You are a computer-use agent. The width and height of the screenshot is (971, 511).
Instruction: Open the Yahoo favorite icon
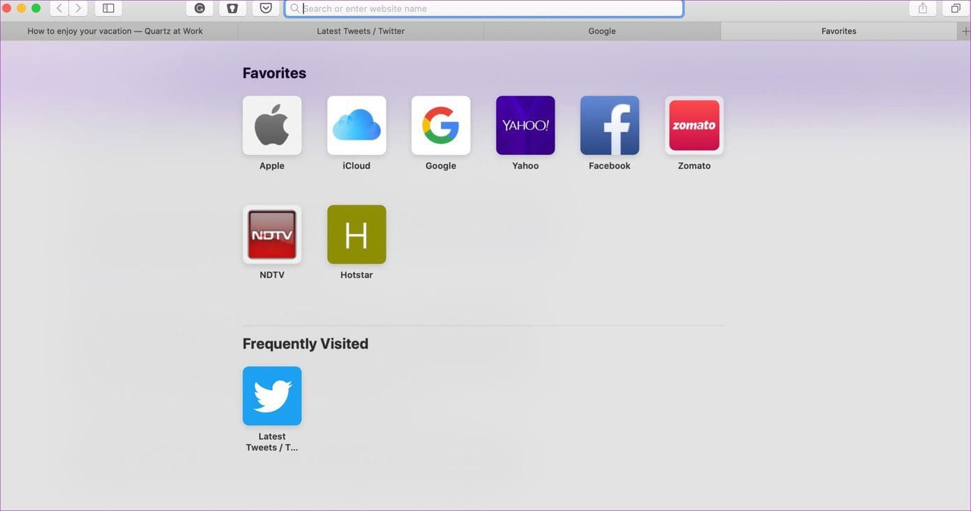pos(525,125)
